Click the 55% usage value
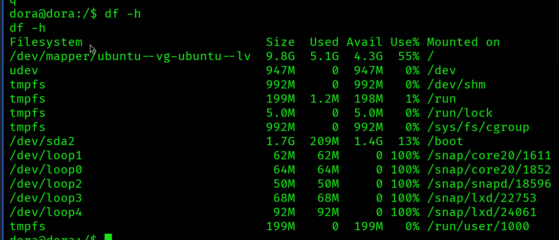The image size is (559, 240). coord(408,56)
